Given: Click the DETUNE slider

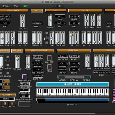Looking at the screenshot, I should 87,61.
